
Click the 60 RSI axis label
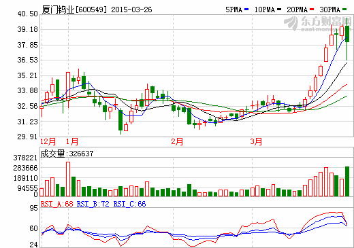[34, 228]
